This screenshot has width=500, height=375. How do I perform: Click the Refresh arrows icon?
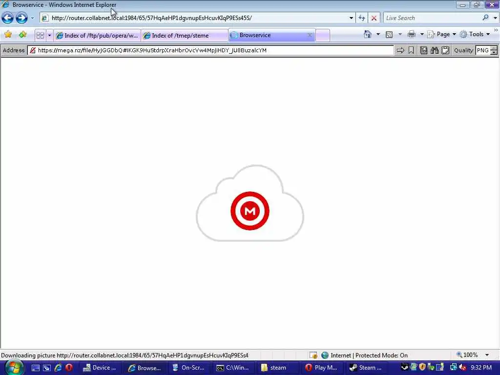362,18
